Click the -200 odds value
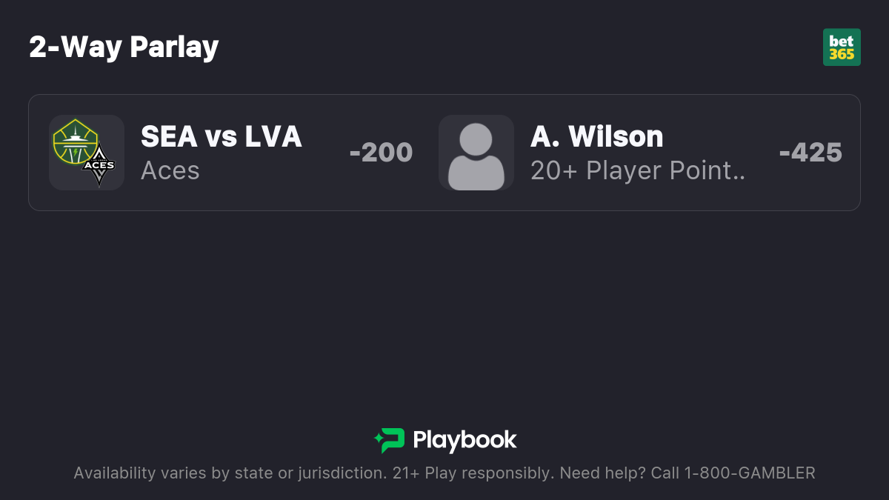Viewport: 889px width, 500px height. (x=381, y=153)
